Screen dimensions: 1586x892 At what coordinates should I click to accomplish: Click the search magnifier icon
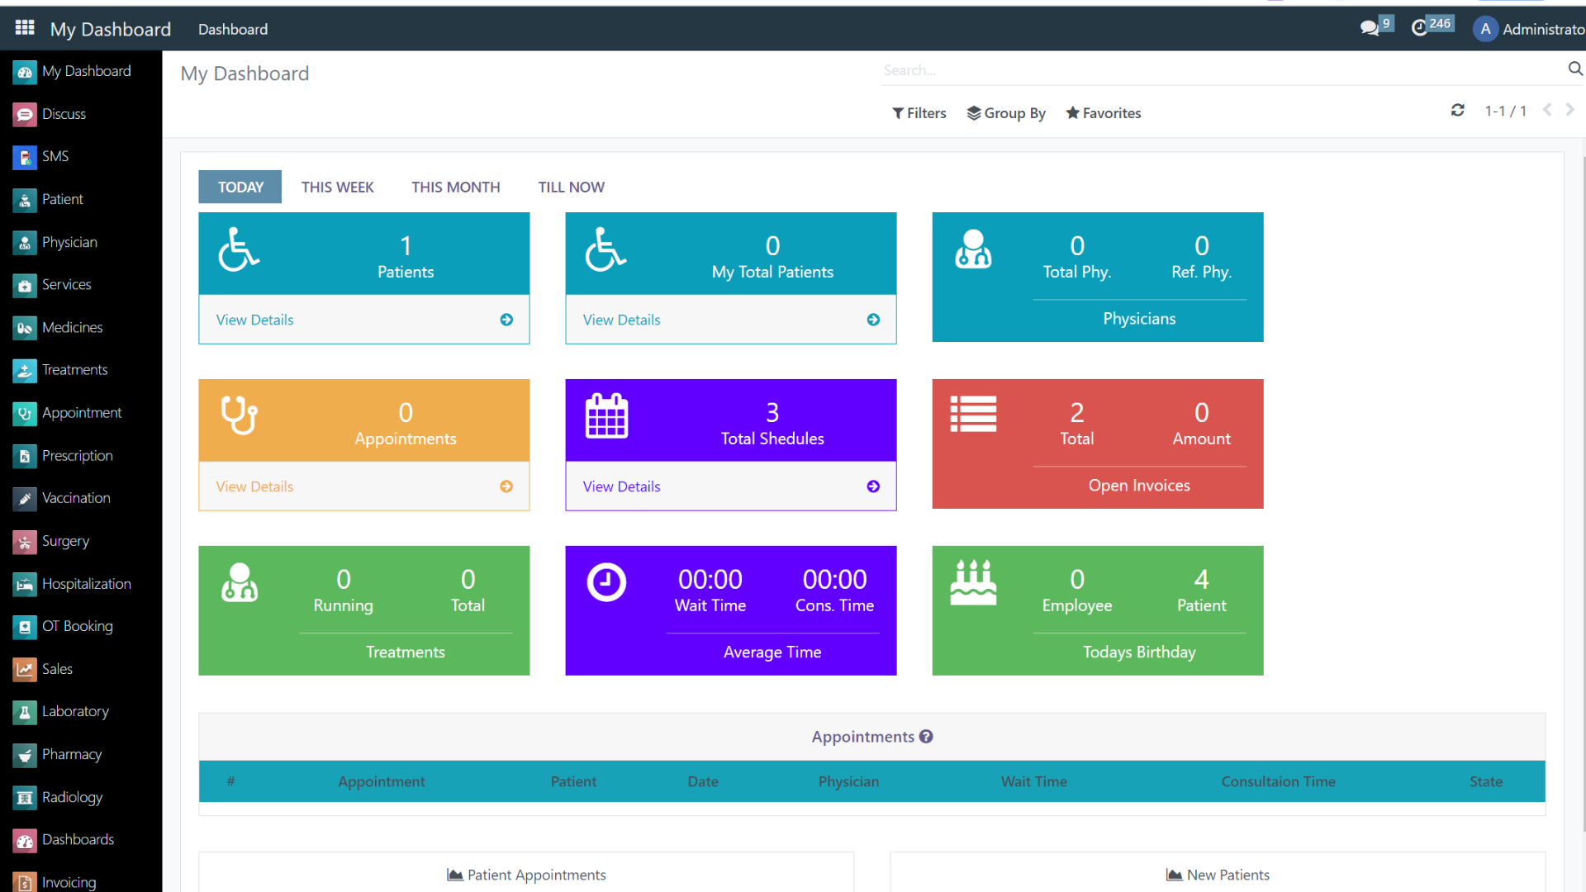click(1574, 69)
